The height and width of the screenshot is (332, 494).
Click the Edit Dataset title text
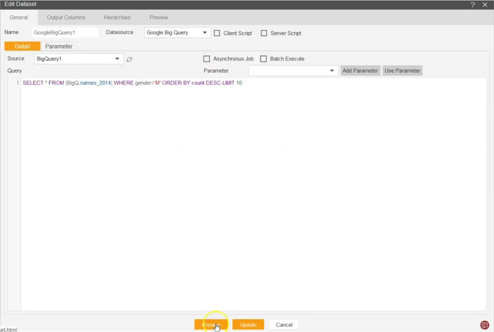coord(20,4)
